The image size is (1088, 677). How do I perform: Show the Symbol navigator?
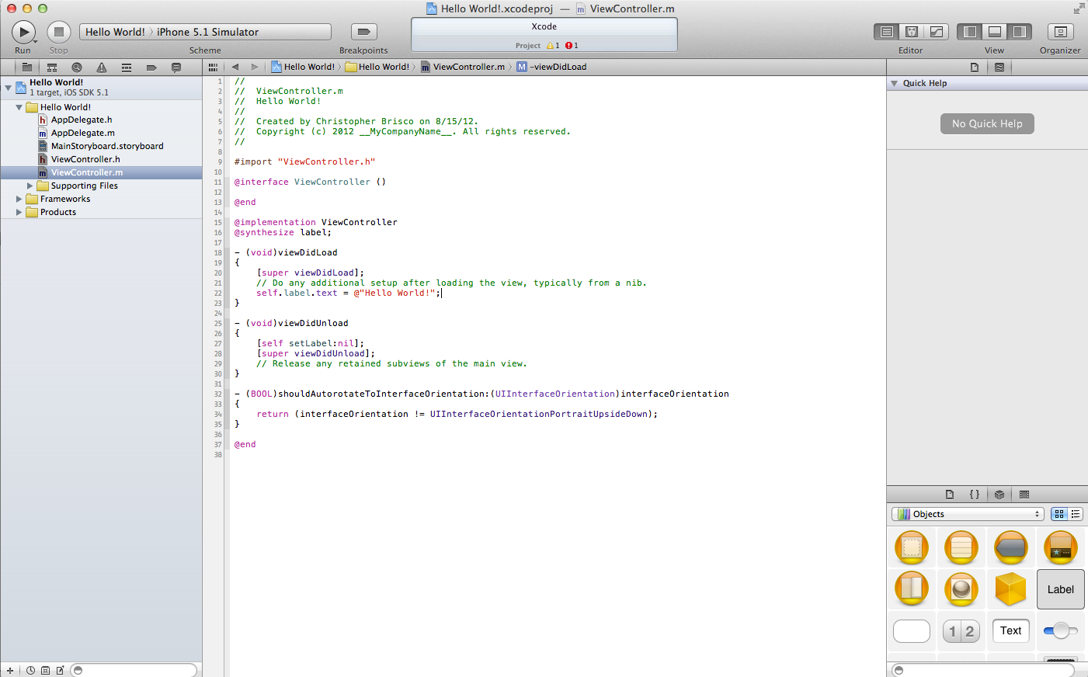tap(52, 68)
